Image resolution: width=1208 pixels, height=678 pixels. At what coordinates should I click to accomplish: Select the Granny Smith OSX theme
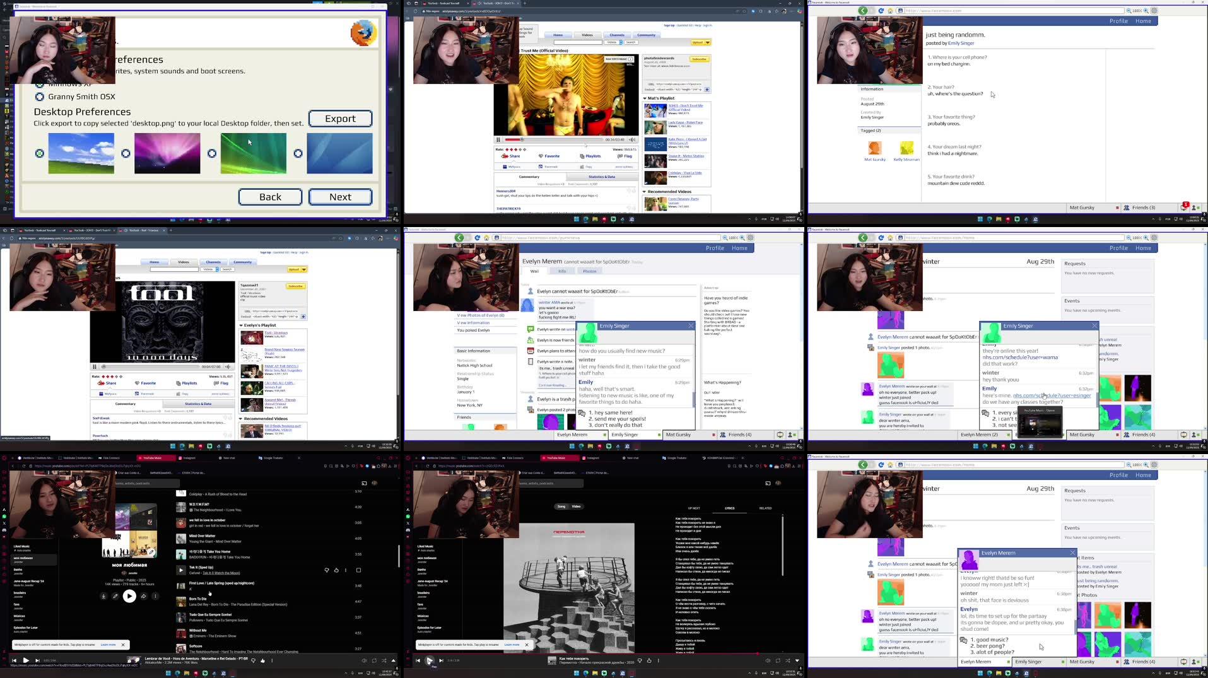click(39, 96)
